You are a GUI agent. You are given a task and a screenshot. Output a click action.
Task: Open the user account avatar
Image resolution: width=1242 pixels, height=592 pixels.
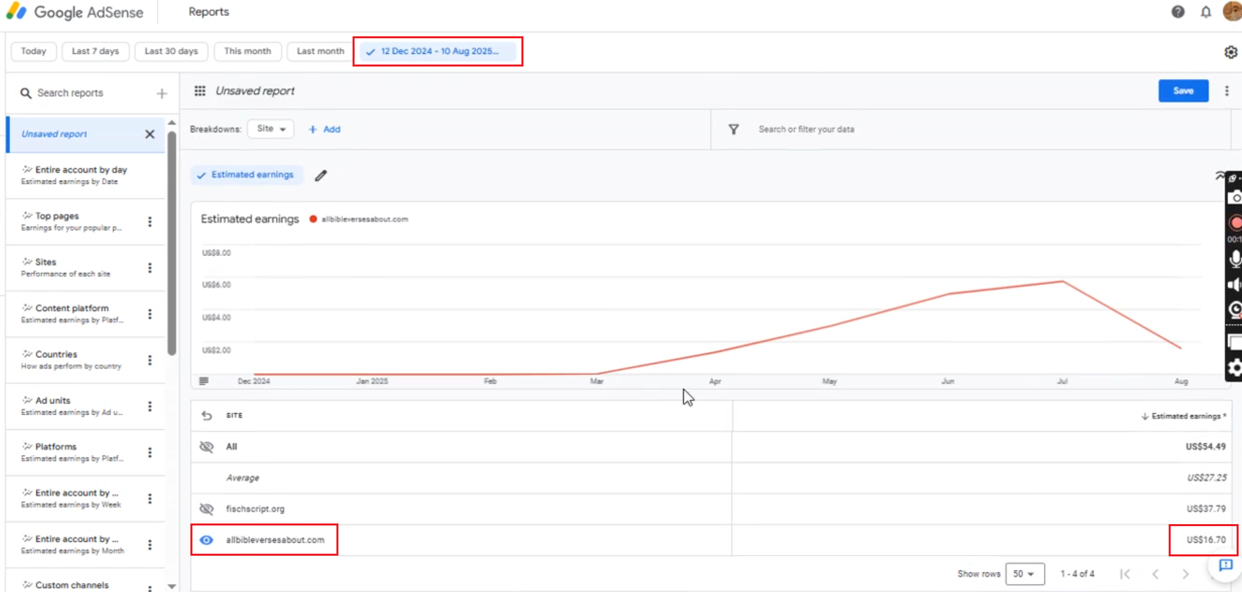1233,11
